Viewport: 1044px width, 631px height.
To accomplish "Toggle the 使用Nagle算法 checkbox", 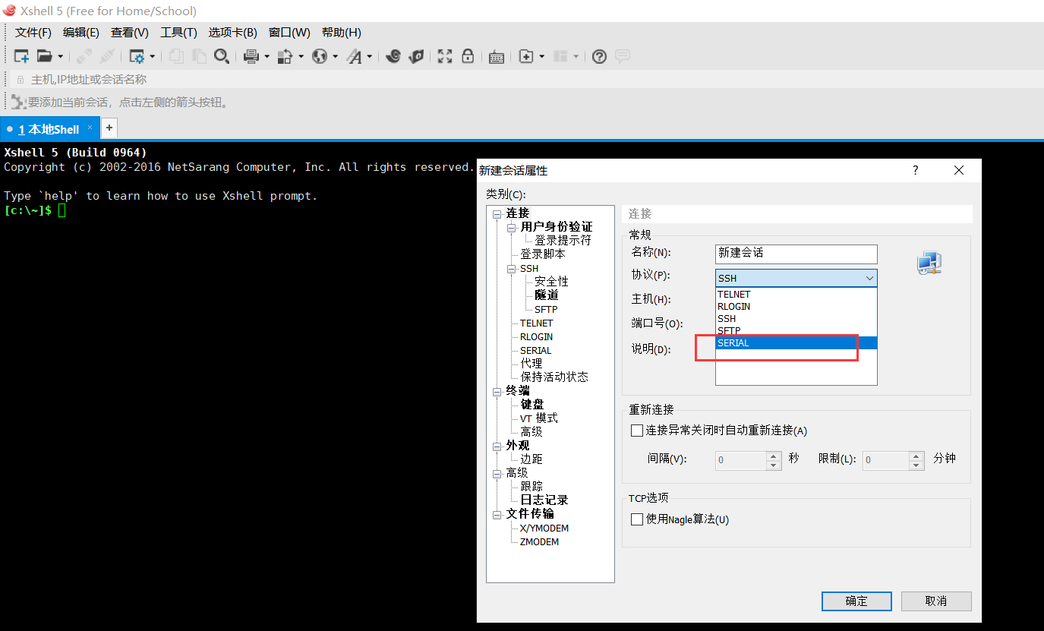I will point(637,519).
